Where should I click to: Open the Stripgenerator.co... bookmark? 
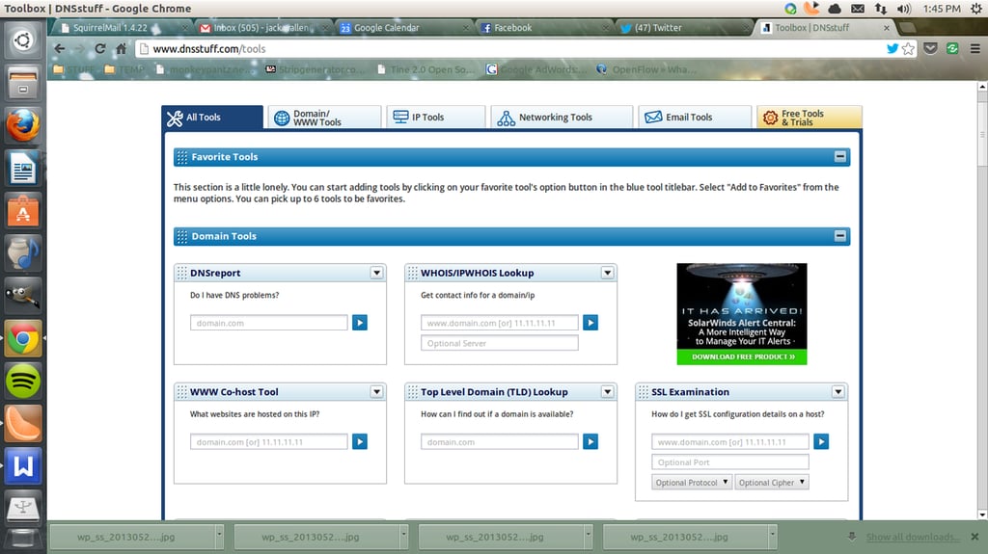coord(316,69)
